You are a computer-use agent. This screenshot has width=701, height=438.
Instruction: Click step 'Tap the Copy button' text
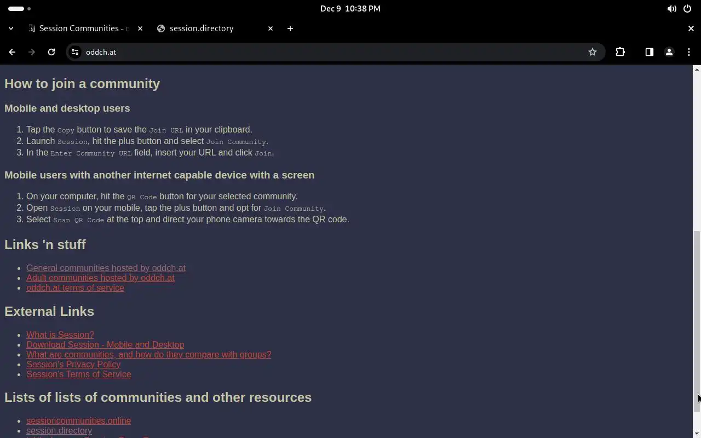[139, 130]
